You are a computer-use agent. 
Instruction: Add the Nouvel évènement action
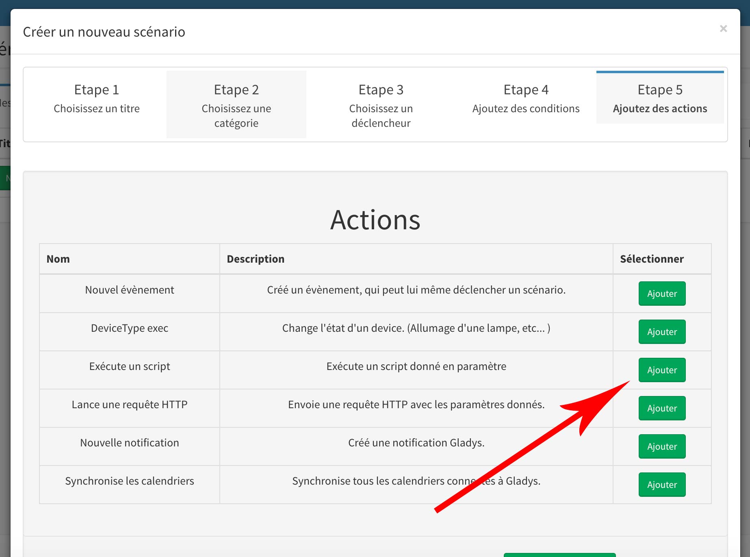click(662, 294)
